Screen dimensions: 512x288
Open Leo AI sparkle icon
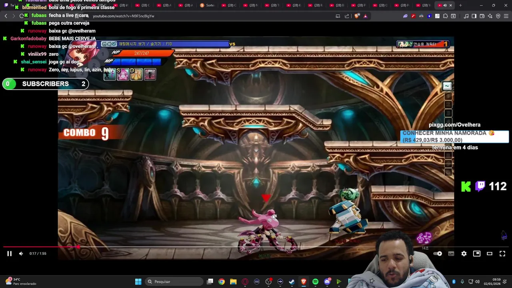(x=490, y=16)
